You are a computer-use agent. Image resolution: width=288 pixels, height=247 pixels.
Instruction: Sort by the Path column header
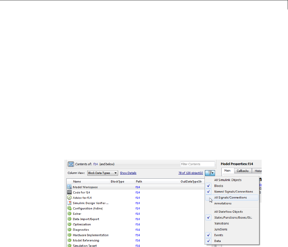[157, 182]
